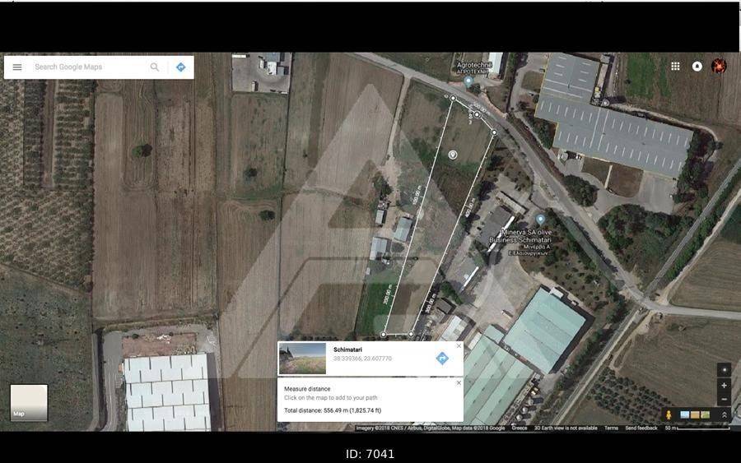Click the user profile avatar
741x463 pixels.
tap(719, 67)
